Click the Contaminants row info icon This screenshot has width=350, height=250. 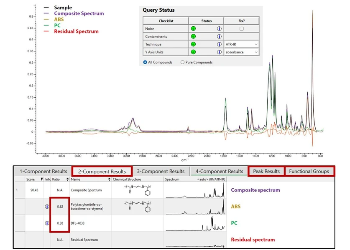[219, 37]
